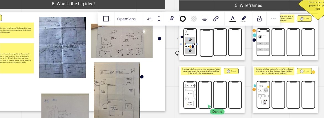Click 5 mins timer in the top-right wireframe frame

point(304,18)
